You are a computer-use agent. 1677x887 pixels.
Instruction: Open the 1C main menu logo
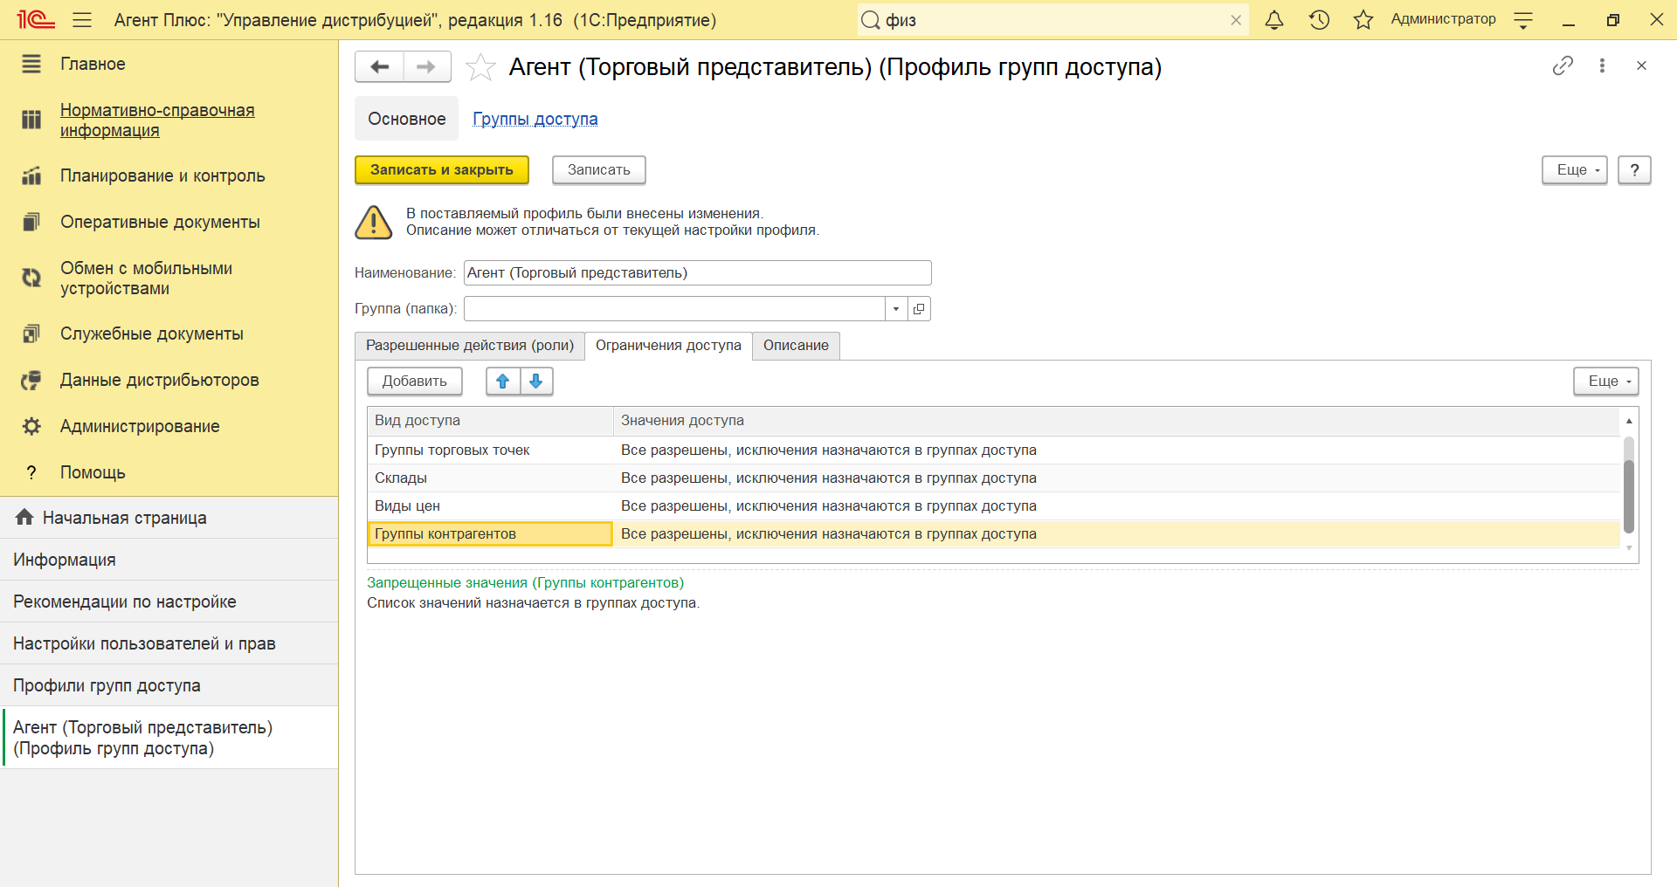coord(36,19)
